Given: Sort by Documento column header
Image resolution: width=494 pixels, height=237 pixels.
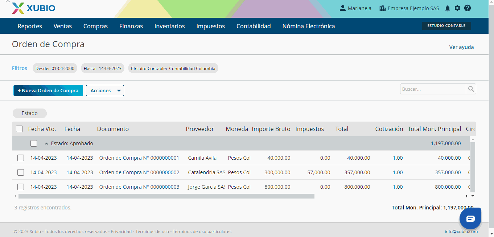Looking at the screenshot, I should tap(113, 129).
